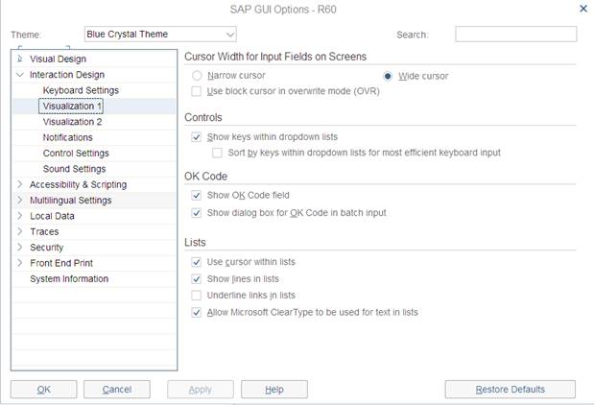594x405 pixels.
Task: Select the Security label
Action: coord(47,248)
